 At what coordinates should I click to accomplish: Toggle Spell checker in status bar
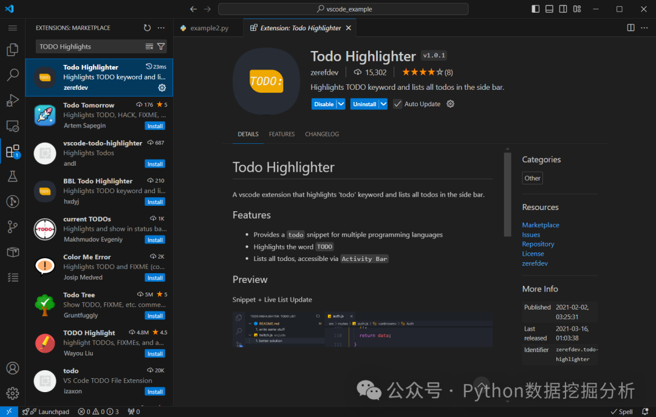pyautogui.click(x=622, y=412)
